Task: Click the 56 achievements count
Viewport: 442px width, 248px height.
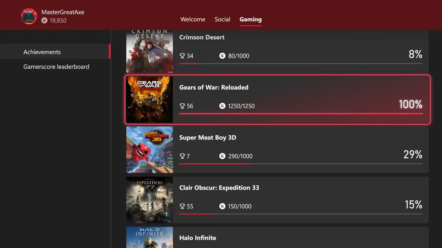Action: click(x=190, y=106)
